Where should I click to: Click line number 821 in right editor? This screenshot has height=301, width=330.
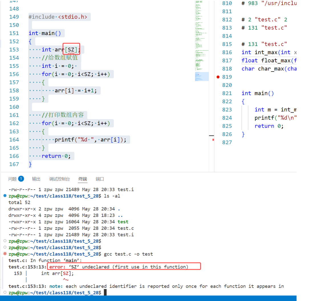(227, 93)
